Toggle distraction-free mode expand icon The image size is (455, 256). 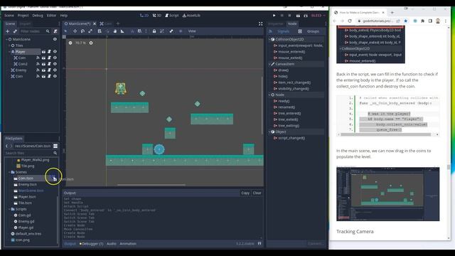pos(261,23)
